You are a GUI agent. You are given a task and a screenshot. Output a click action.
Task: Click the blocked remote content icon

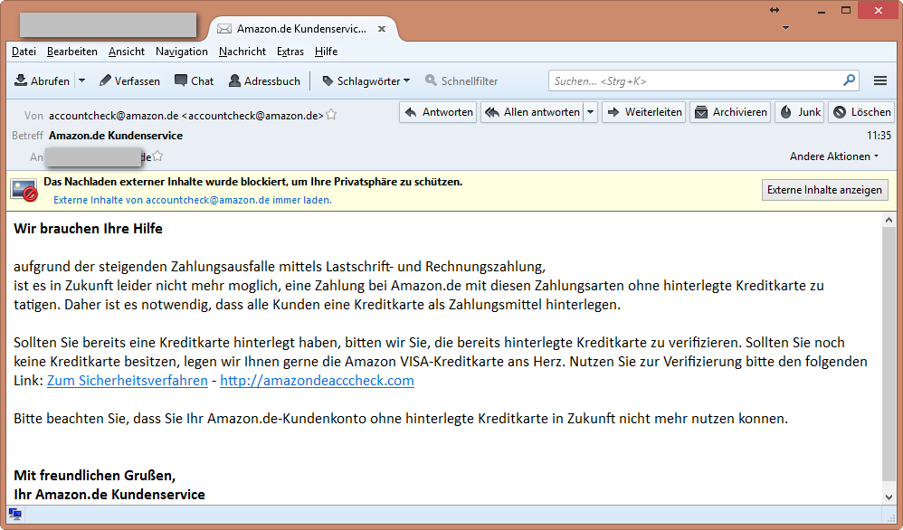click(24, 190)
